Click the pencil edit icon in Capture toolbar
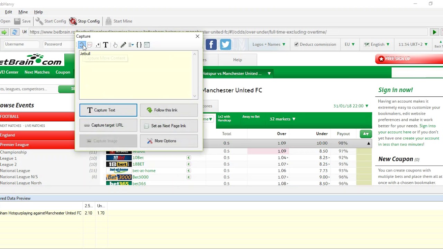Viewport: 443px width, 249px height. [x=123, y=45]
